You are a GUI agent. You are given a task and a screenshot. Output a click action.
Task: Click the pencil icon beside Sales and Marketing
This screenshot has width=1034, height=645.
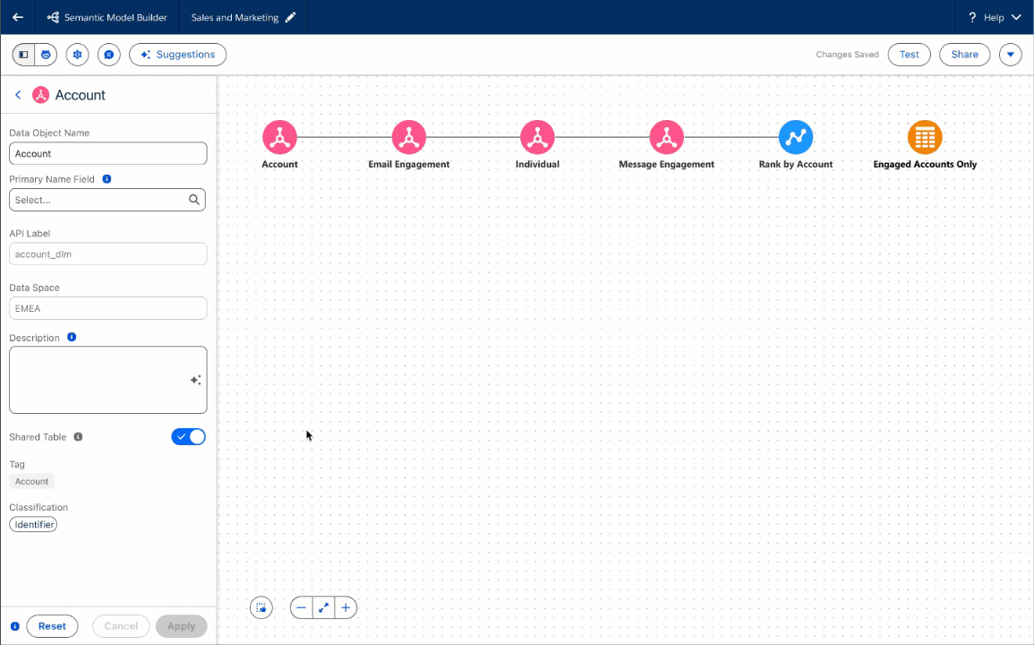pyautogui.click(x=290, y=18)
